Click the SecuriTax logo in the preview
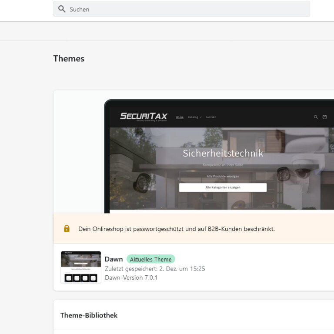This screenshot has height=334, width=334. pos(144,117)
